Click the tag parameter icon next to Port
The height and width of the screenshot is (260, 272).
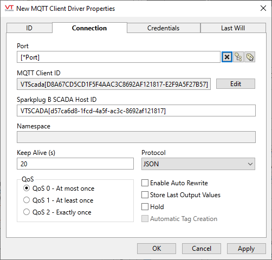click(x=250, y=57)
